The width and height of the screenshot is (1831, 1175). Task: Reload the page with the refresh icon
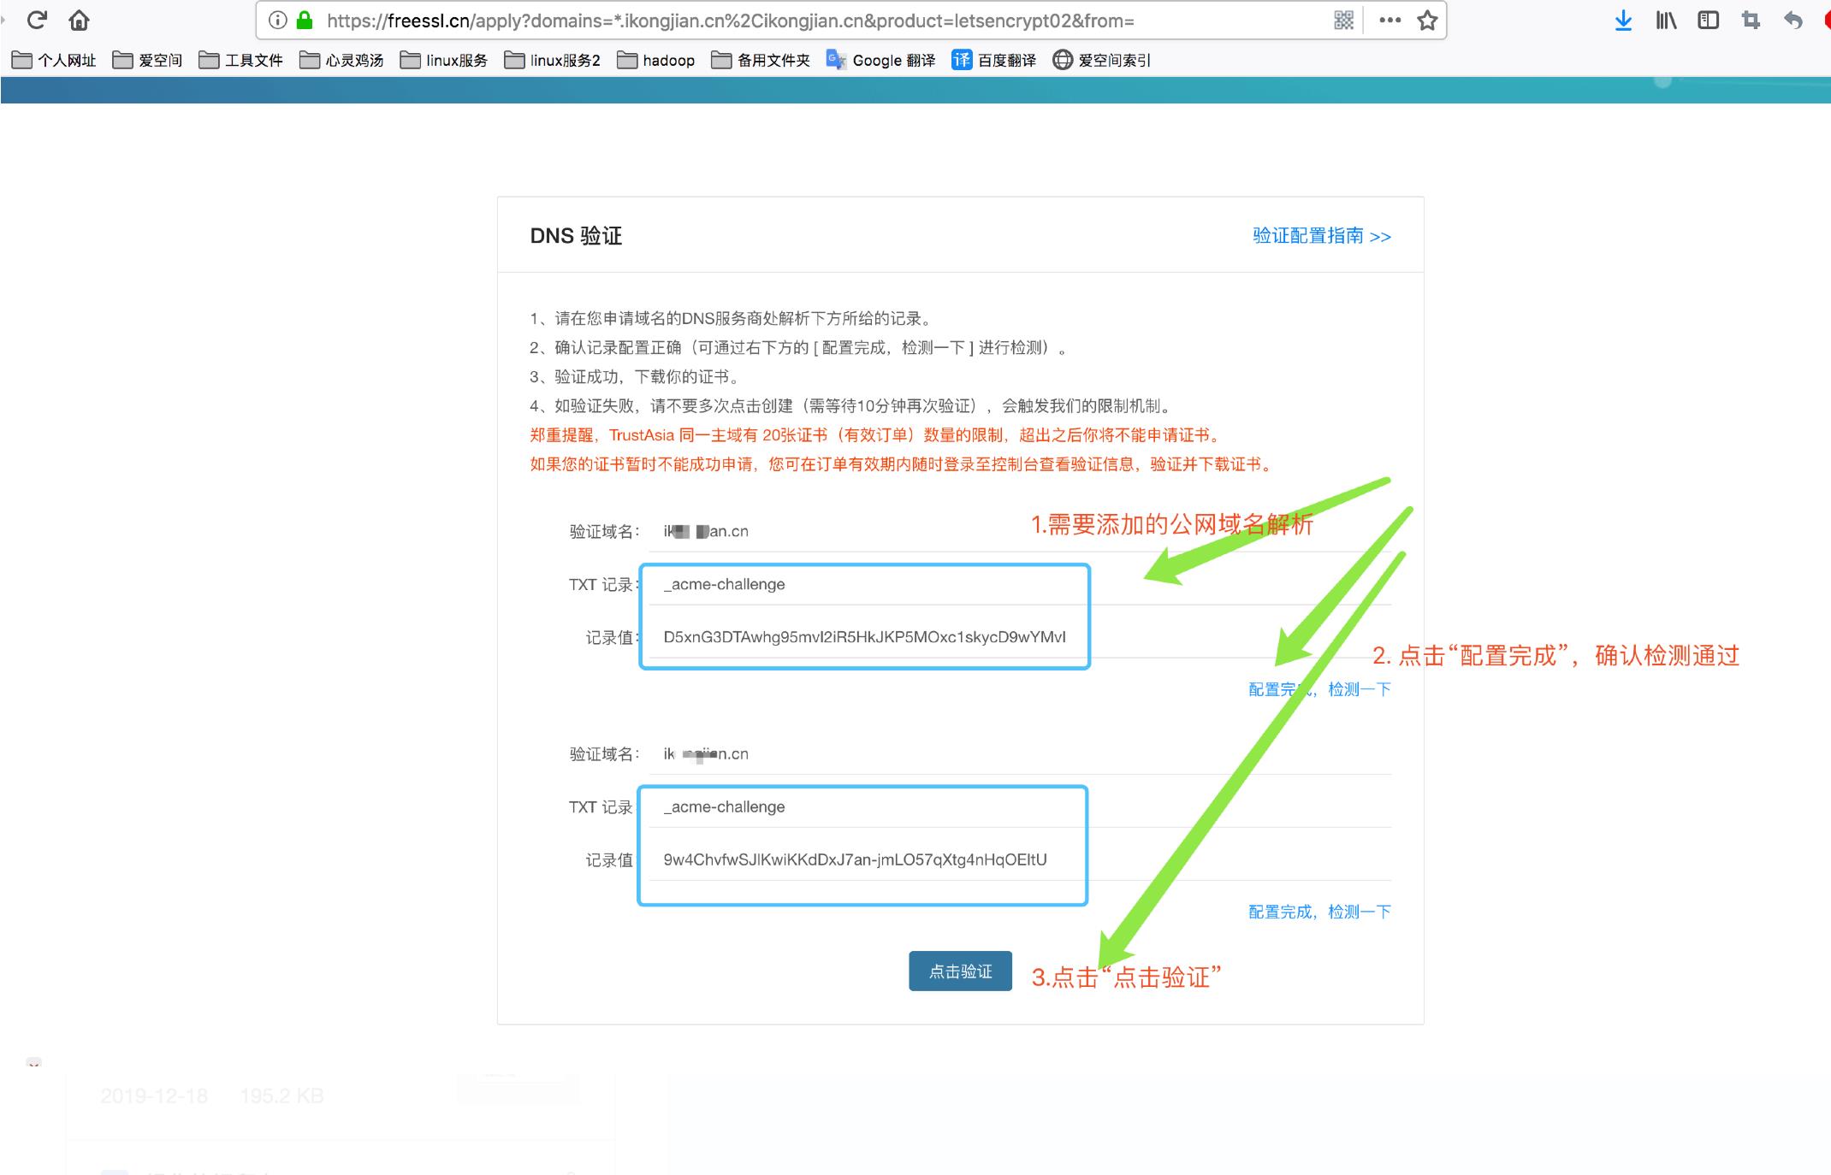pos(37,20)
